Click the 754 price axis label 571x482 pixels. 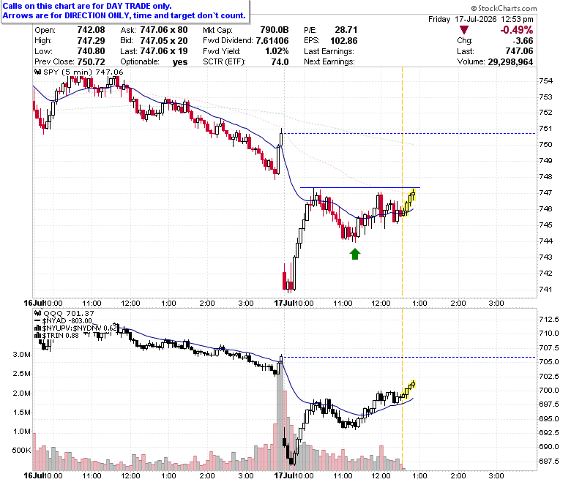(546, 80)
